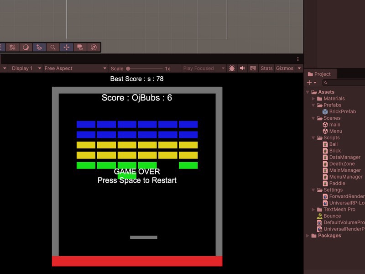Screen dimensions: 365x274
Task: Select the BrickPrefab prefab asset
Action: (x=342, y=111)
